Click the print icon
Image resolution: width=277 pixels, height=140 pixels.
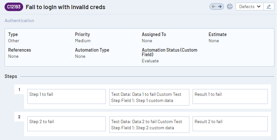tap(230, 6)
